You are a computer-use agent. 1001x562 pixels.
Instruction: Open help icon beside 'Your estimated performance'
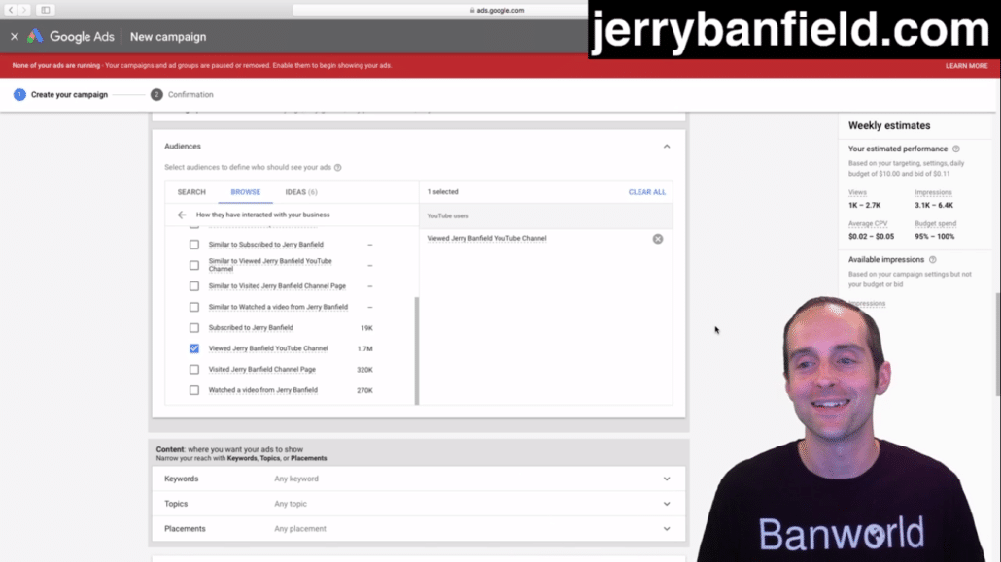click(955, 149)
